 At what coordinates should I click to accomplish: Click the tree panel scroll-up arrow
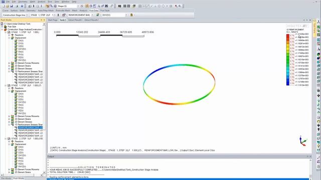[x=44, y=24]
